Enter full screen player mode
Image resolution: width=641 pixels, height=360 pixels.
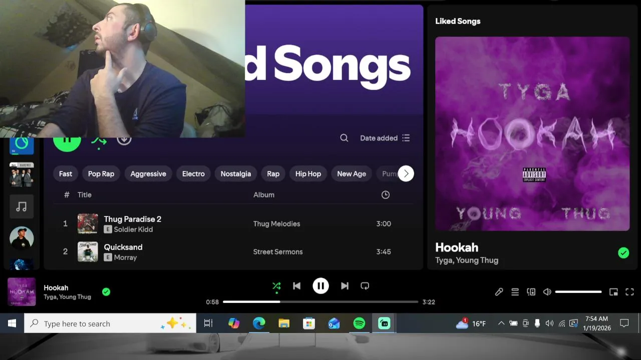(x=629, y=292)
